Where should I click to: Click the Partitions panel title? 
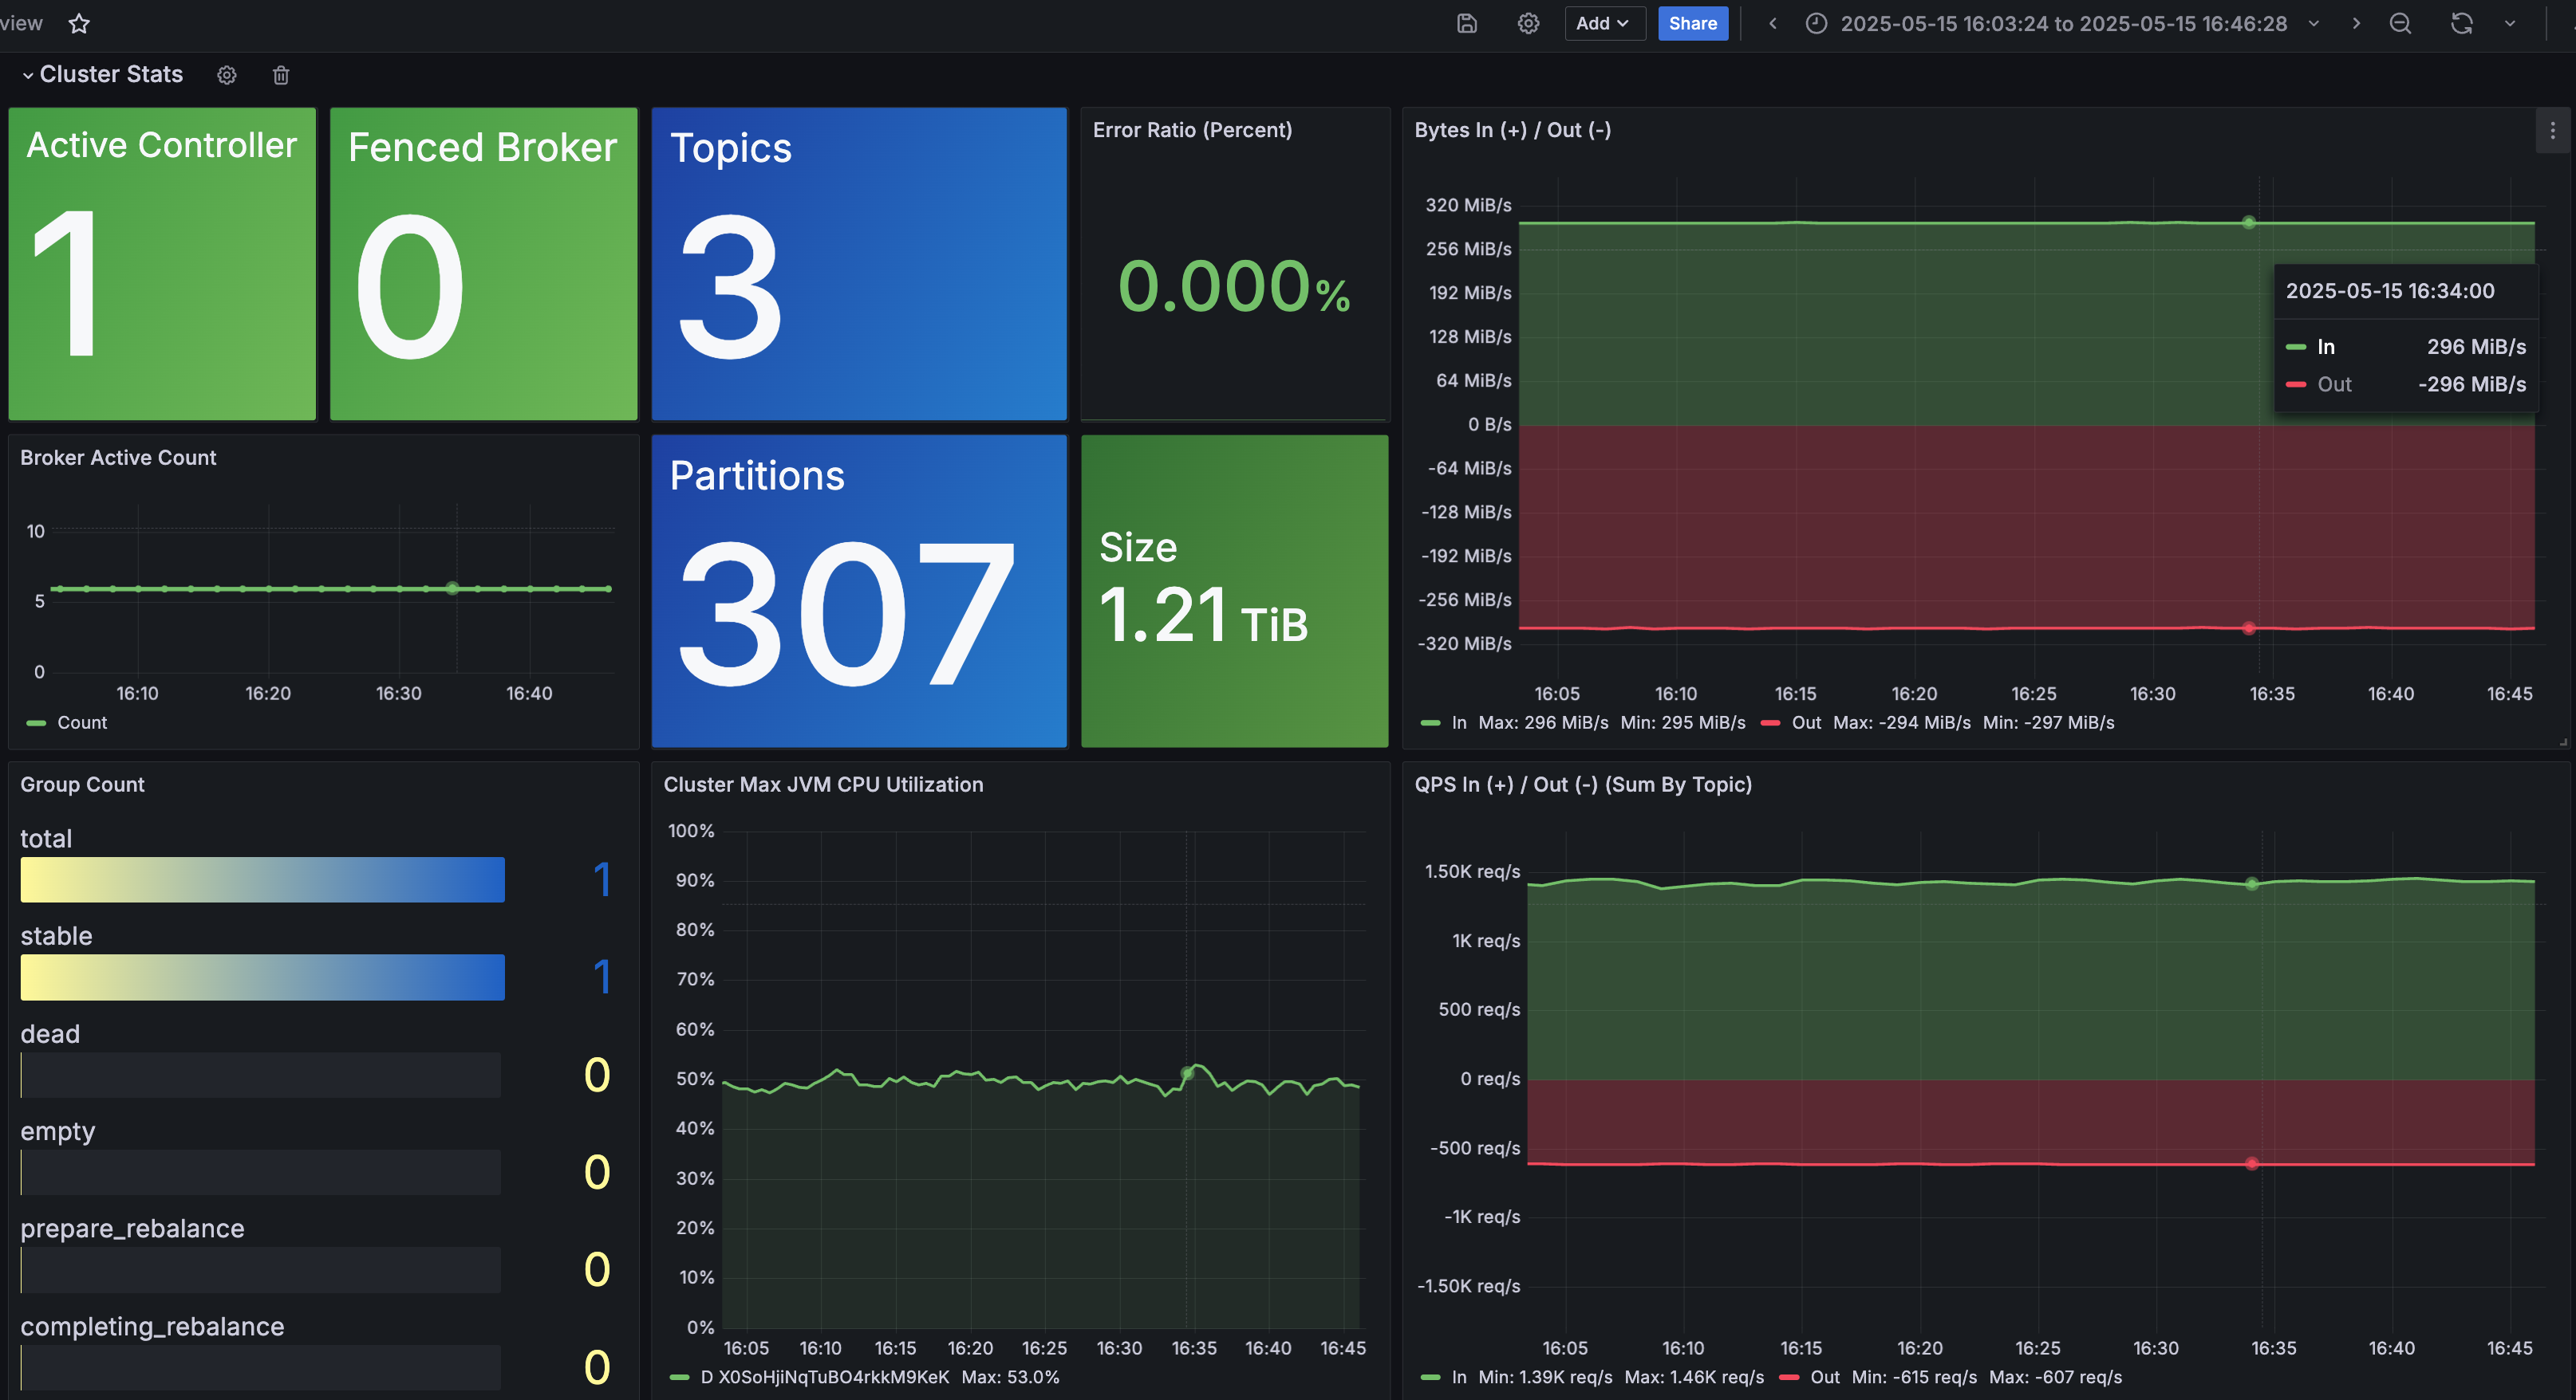click(x=757, y=476)
